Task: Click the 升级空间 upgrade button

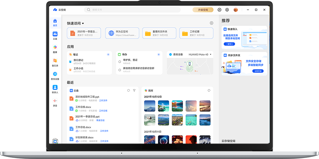Action: click(203, 10)
